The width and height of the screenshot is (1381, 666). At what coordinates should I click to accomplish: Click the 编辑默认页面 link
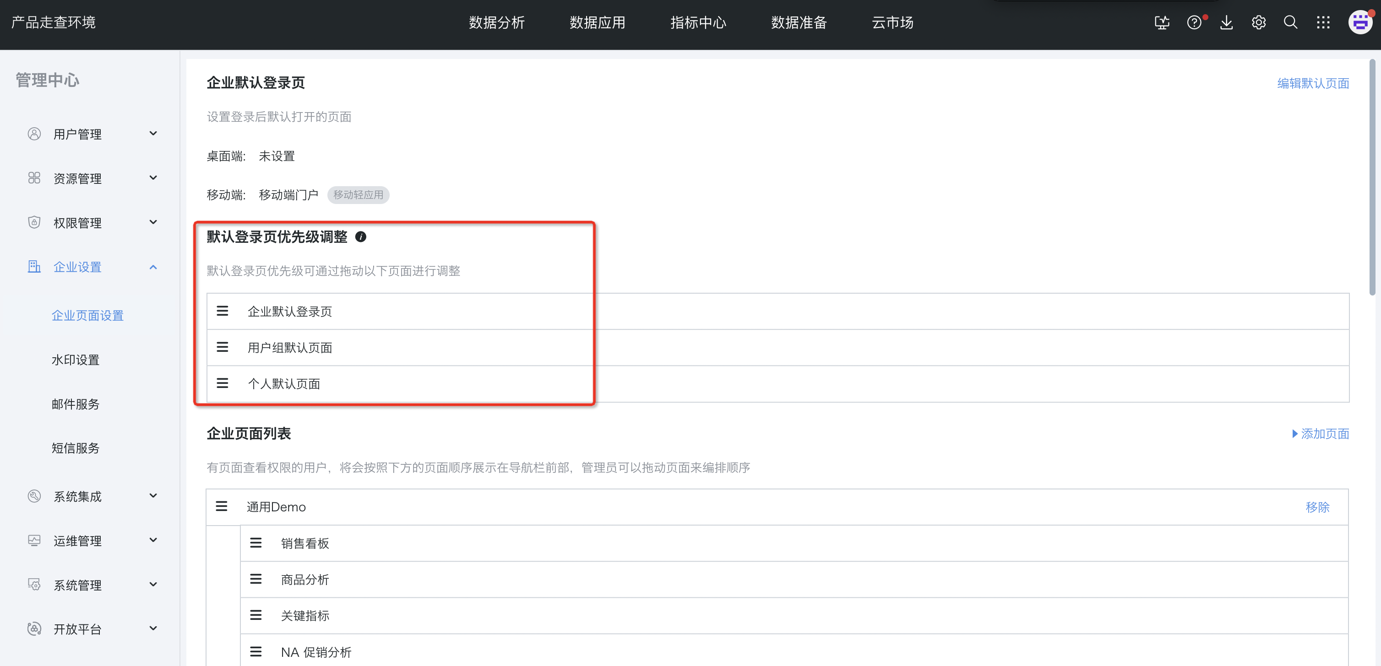tap(1313, 83)
